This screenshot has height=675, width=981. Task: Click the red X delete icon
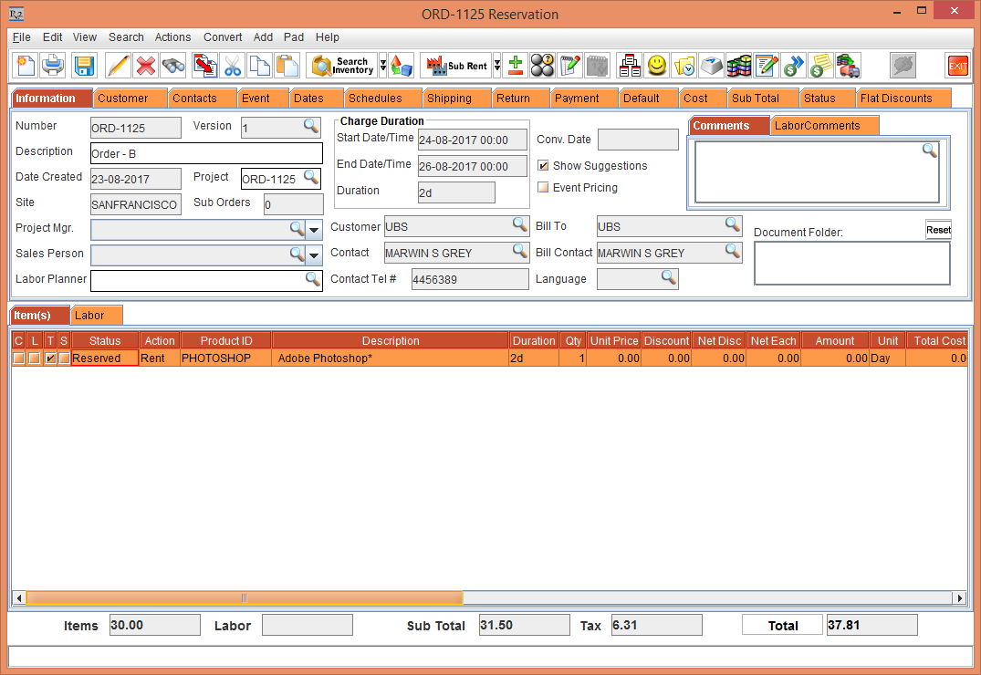[x=145, y=66]
